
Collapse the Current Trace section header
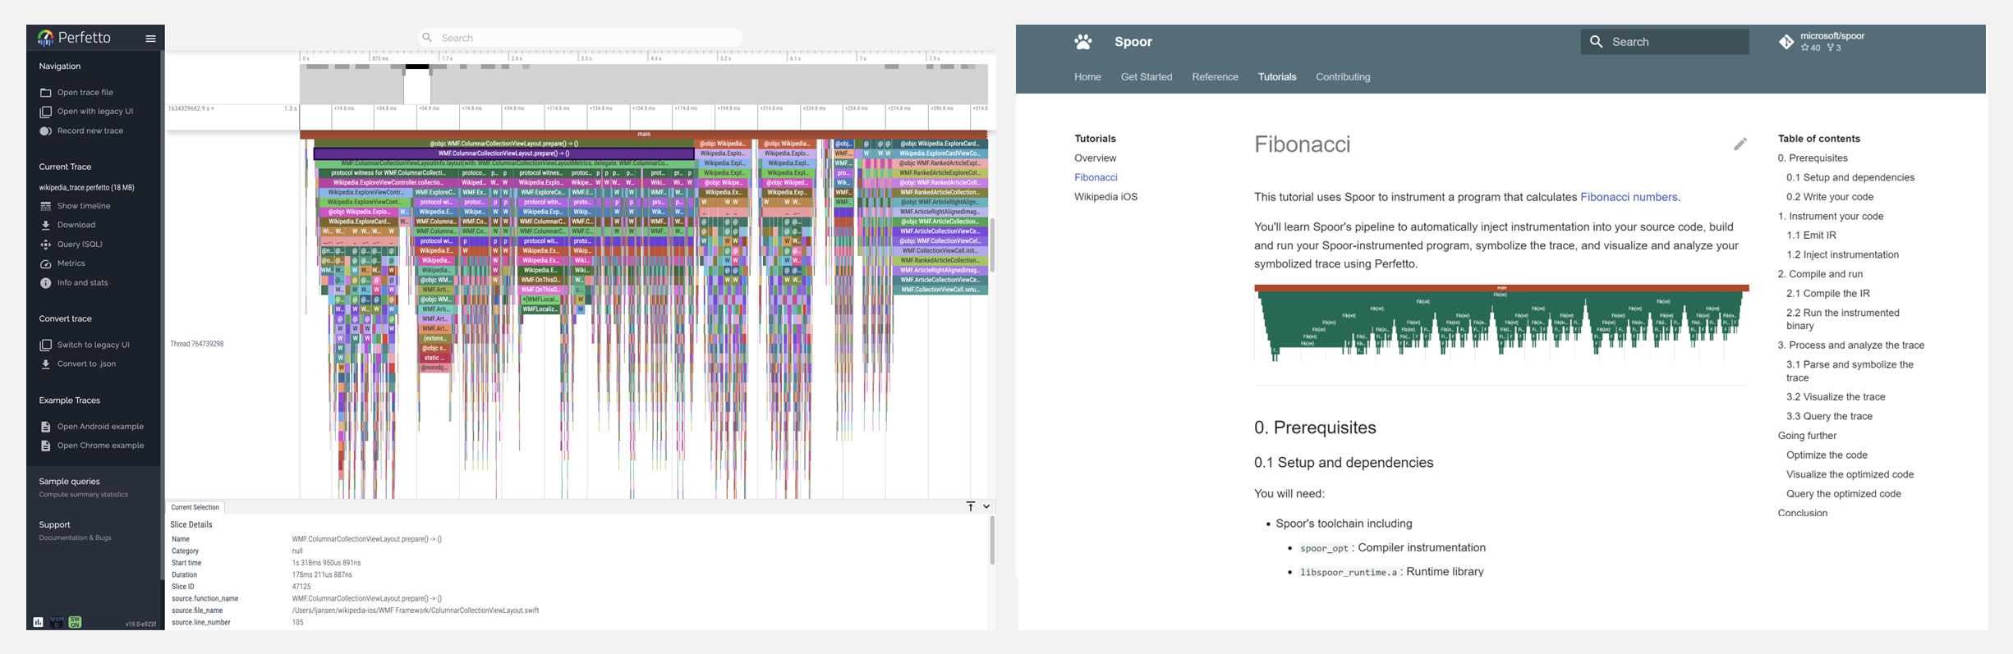(x=65, y=167)
